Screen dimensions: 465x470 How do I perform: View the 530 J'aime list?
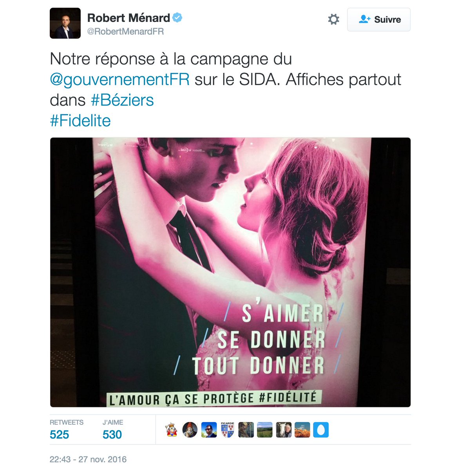click(x=113, y=430)
